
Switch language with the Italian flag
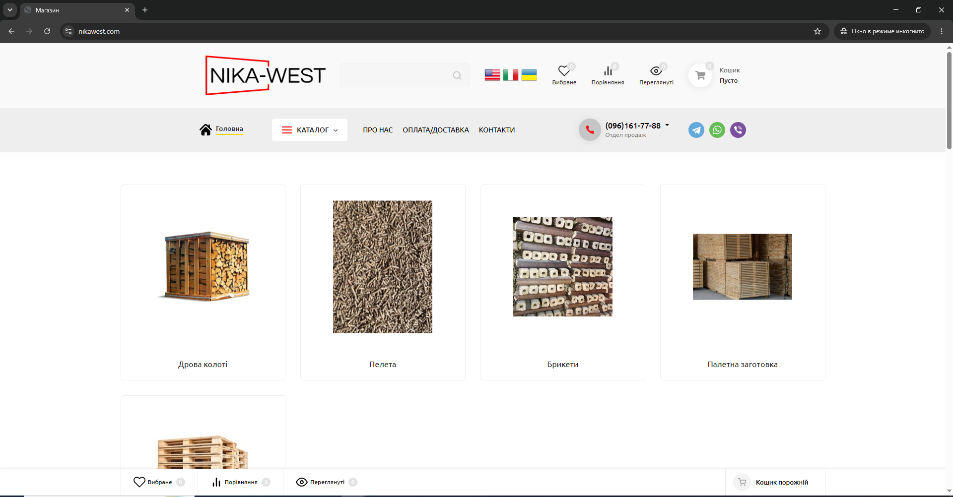click(511, 75)
